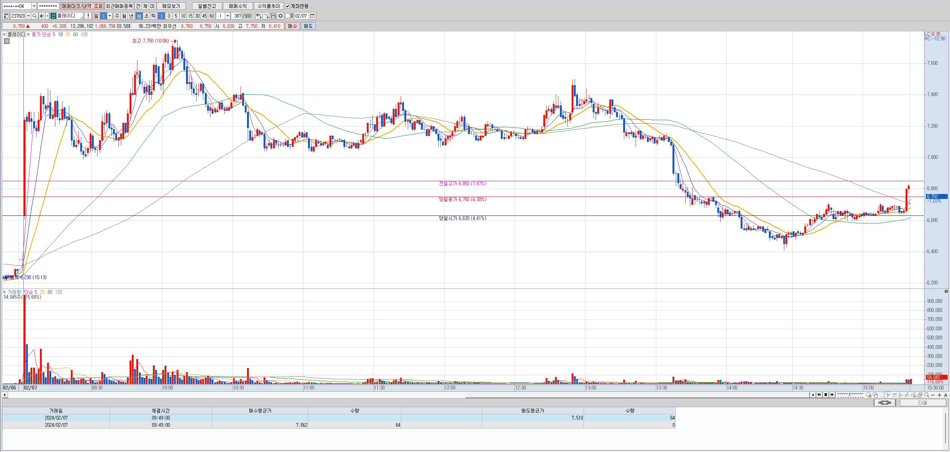Toggle the checkbox beside date 02/07
Screen dimensions: 950x452
point(288,16)
